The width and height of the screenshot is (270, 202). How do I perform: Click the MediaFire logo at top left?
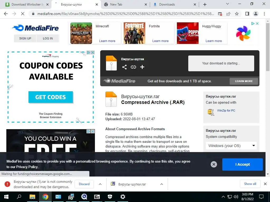[x=36, y=28]
